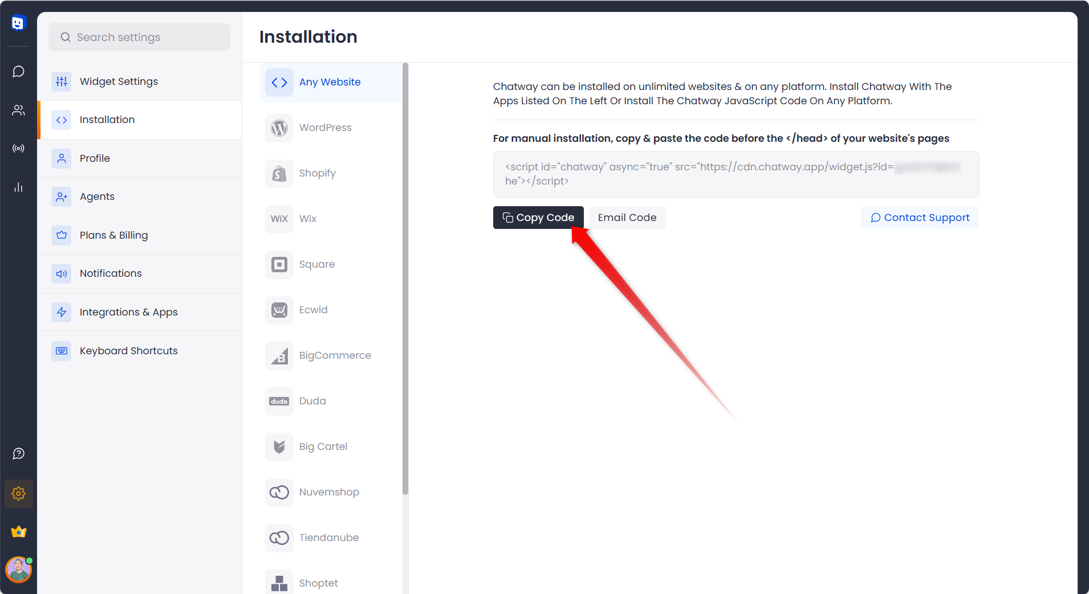The height and width of the screenshot is (594, 1089).
Task: Click the Shopify bag logo icon
Action: coord(279,174)
